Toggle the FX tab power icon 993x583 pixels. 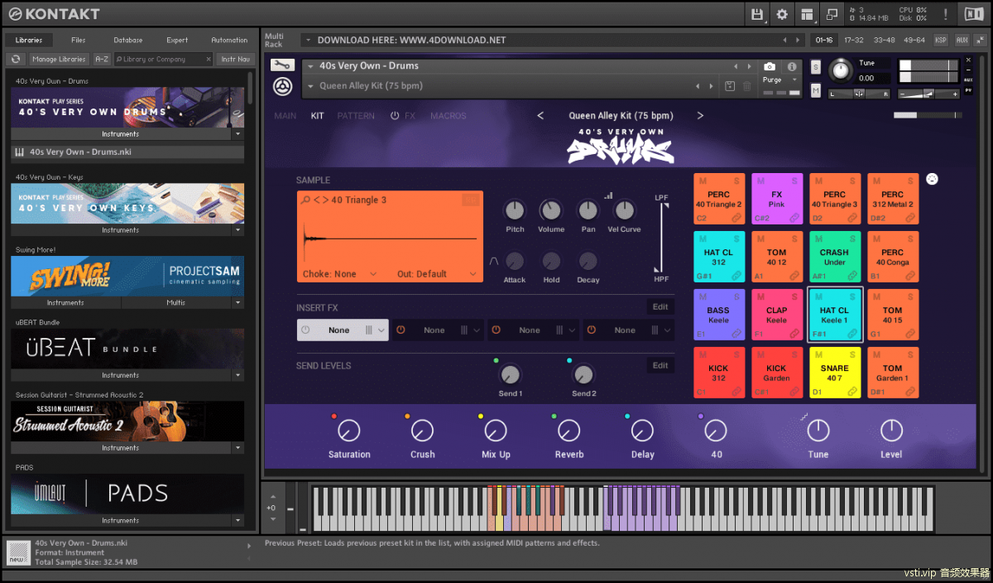coord(395,116)
